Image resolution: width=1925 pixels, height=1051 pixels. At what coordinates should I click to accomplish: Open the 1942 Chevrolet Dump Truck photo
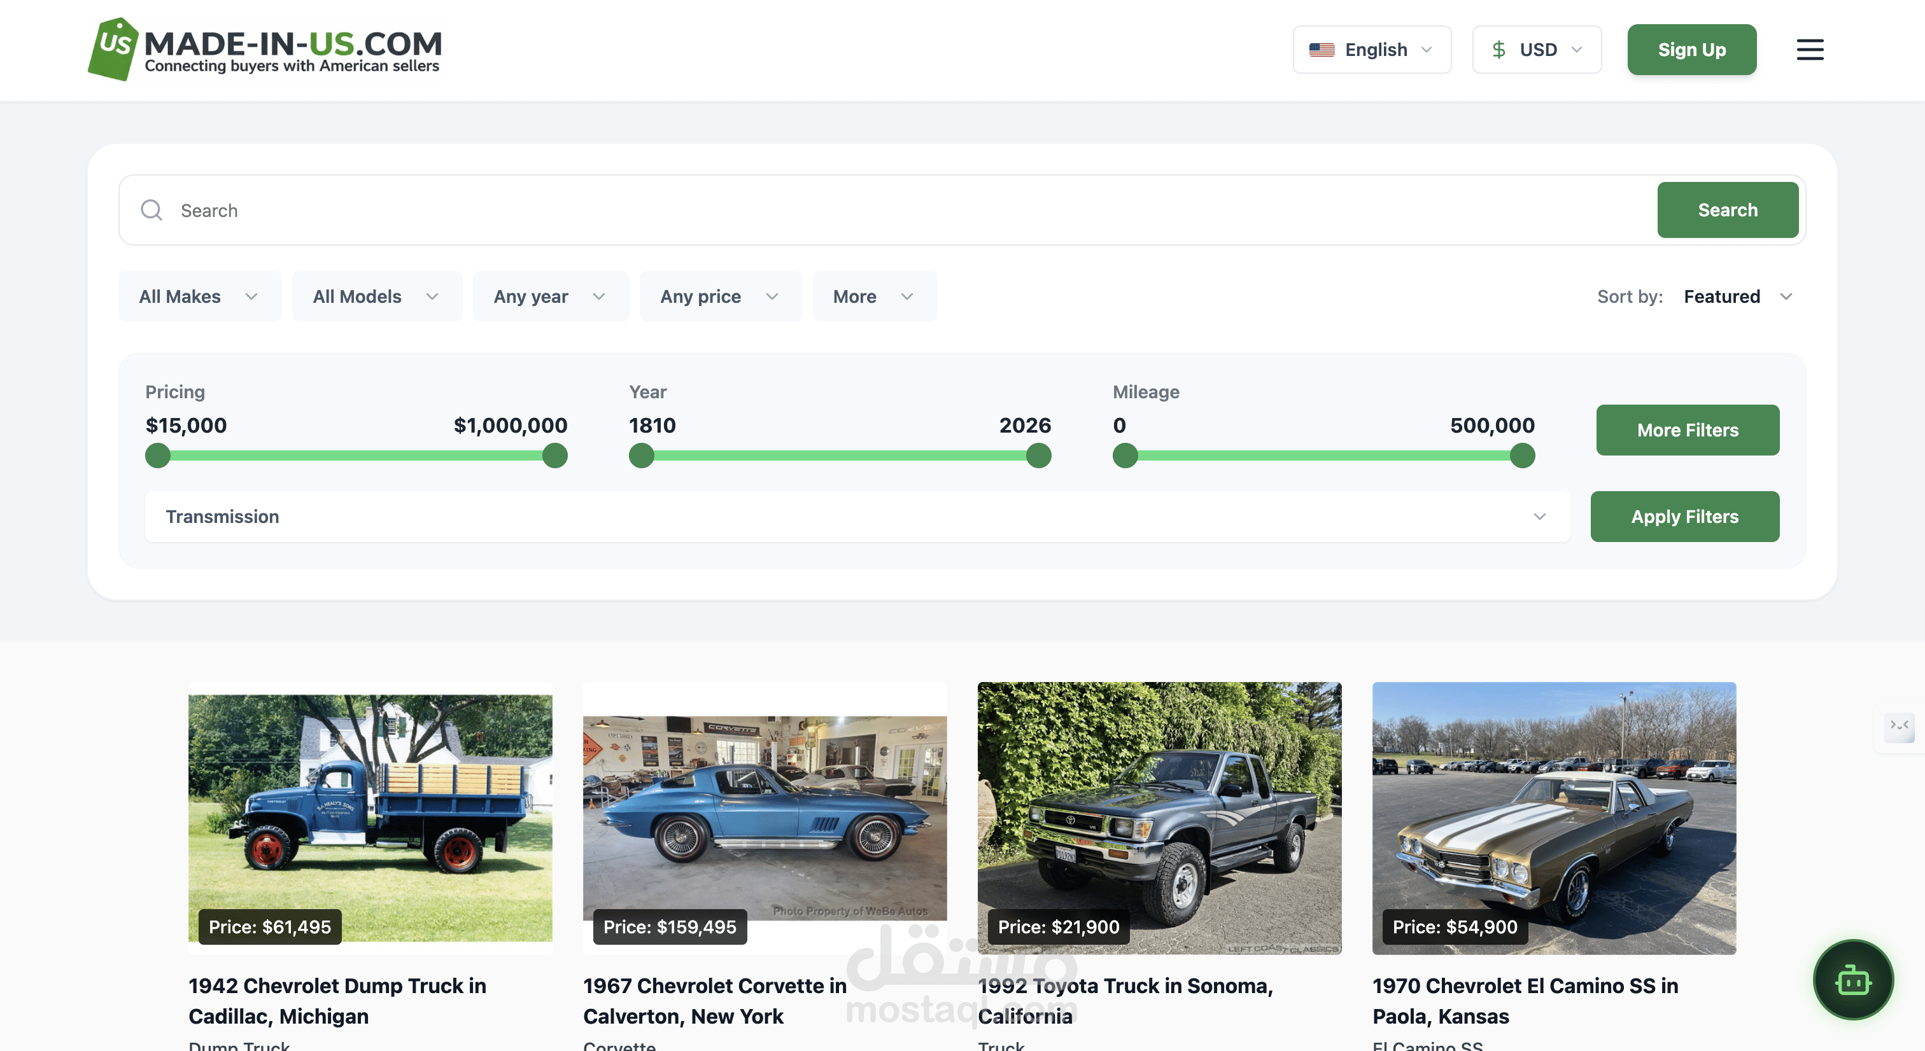[x=370, y=817]
